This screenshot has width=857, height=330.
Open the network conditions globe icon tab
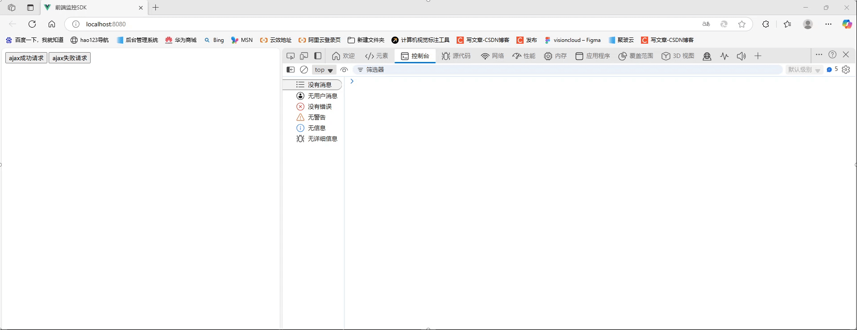[707, 56]
